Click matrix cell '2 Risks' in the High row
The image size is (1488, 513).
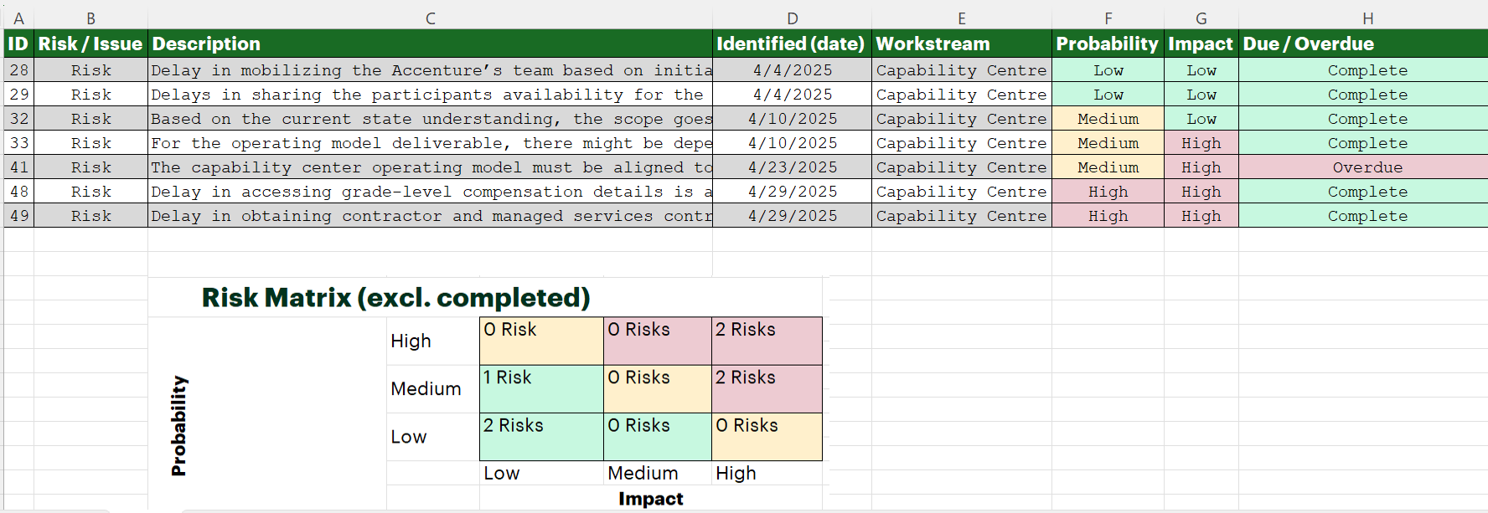pos(767,341)
